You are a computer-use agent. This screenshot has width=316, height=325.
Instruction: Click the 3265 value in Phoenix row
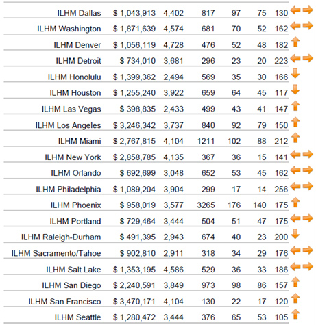206,205
